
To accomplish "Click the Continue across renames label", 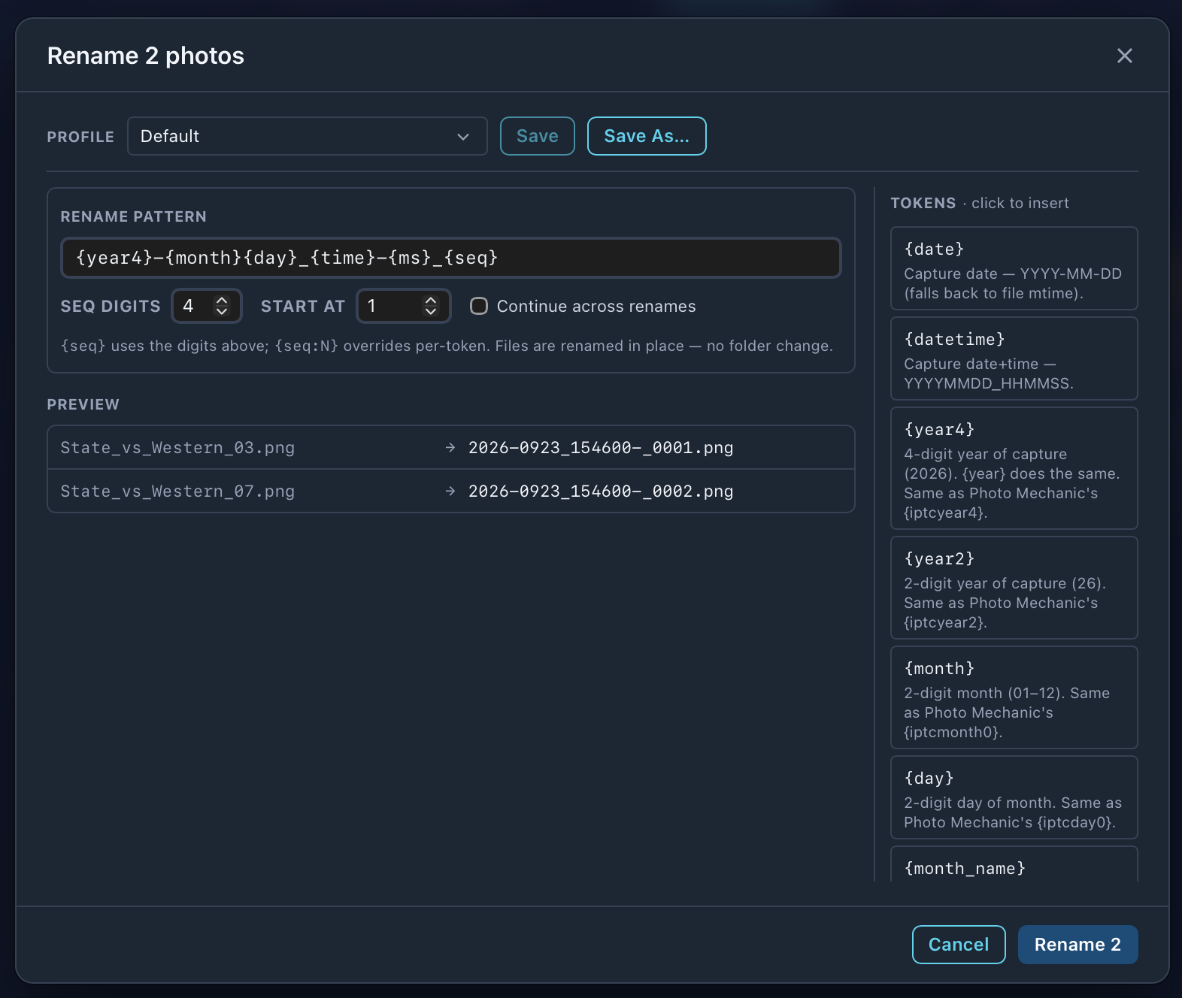I will click(596, 306).
